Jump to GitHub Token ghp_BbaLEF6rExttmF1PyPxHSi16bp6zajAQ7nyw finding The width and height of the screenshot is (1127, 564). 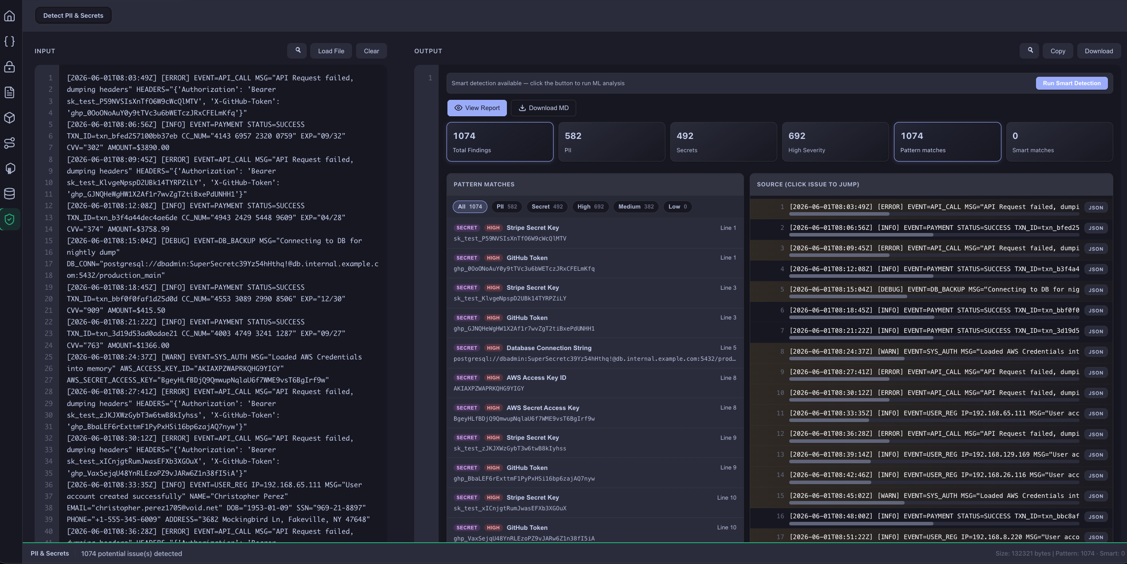(x=595, y=473)
